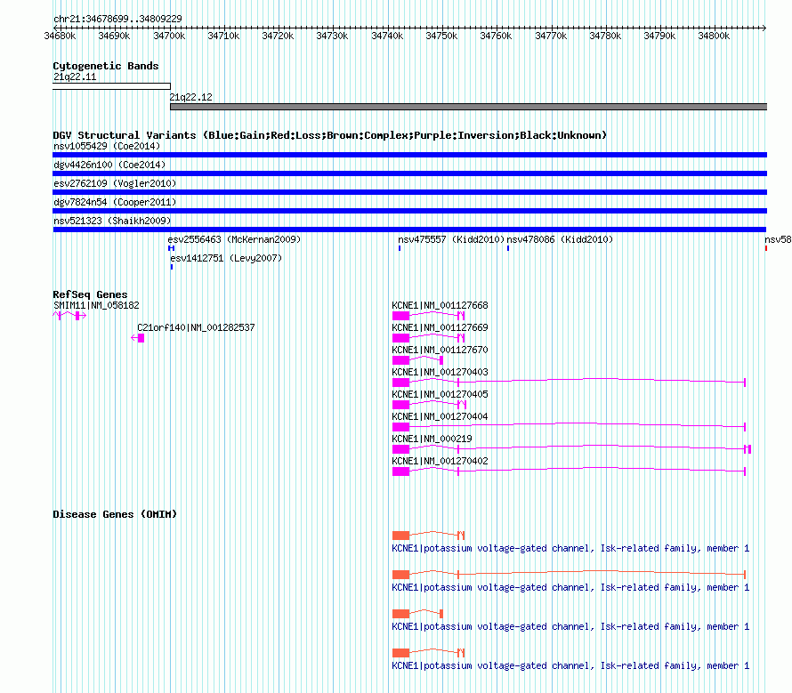Image resolution: width=792 pixels, height=693 pixels.
Task: Click the Cytogenetic Bands track heading
Action: click(106, 66)
